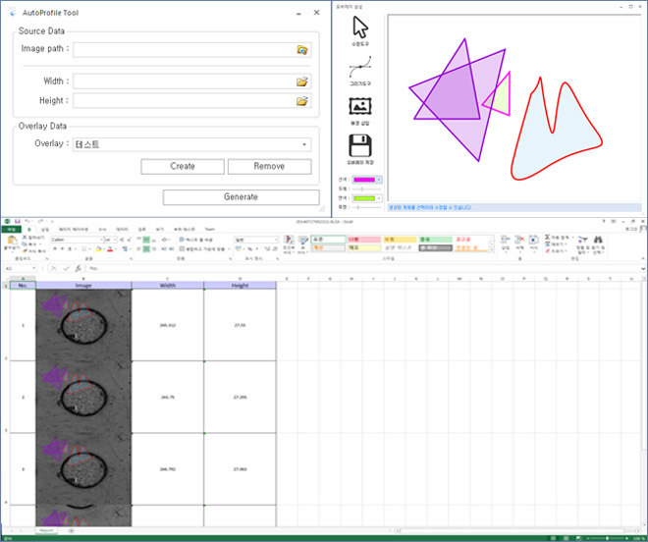Switch to the Excel Insert tab
This screenshot has width=648, height=542.
(x=45, y=229)
